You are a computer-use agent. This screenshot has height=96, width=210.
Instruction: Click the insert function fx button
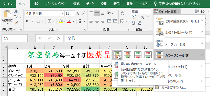click(58, 38)
